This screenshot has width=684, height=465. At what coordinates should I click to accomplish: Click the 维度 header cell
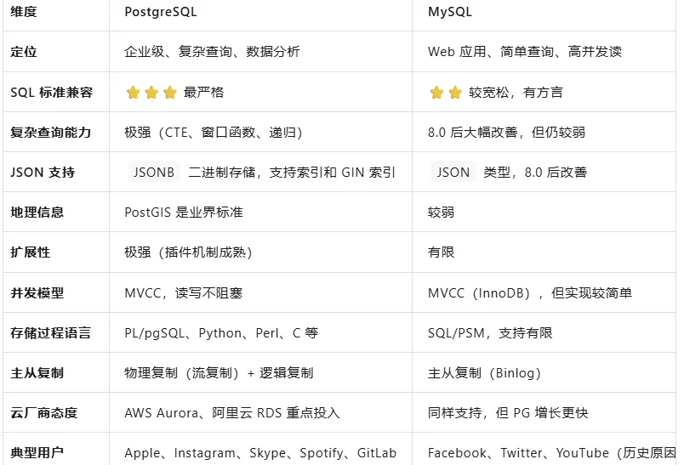coord(24,12)
